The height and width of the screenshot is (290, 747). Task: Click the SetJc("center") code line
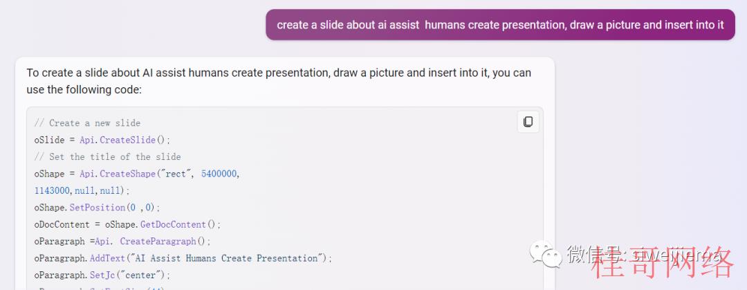point(102,275)
